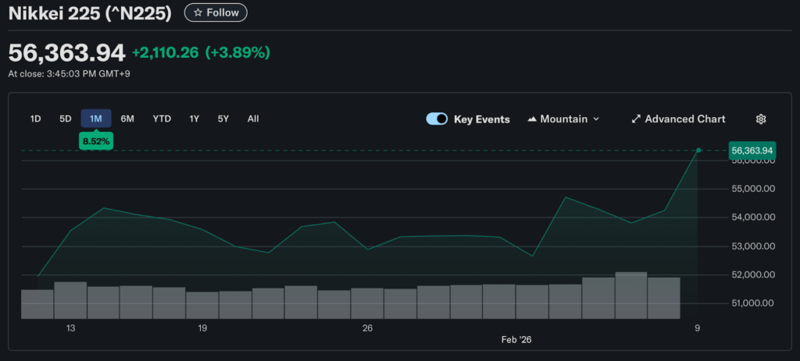Show the All time range
Viewport: 800px width, 361px height.
click(x=253, y=119)
